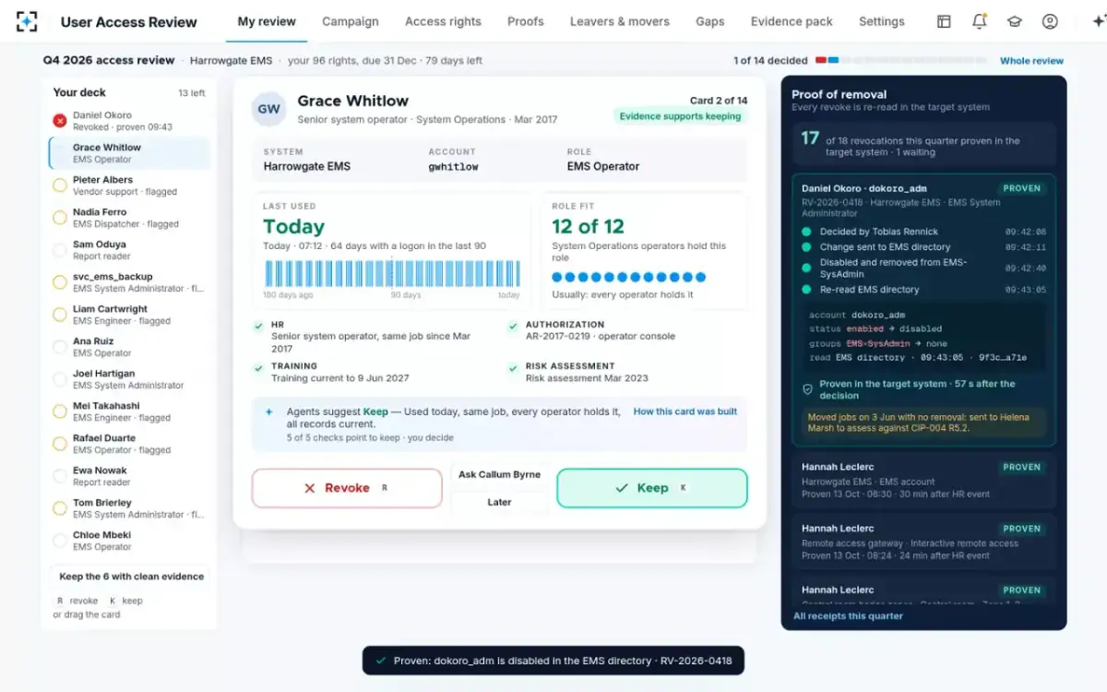Click Keep the 6 with clean evidence
This screenshot has width=1107, height=692.
click(132, 577)
